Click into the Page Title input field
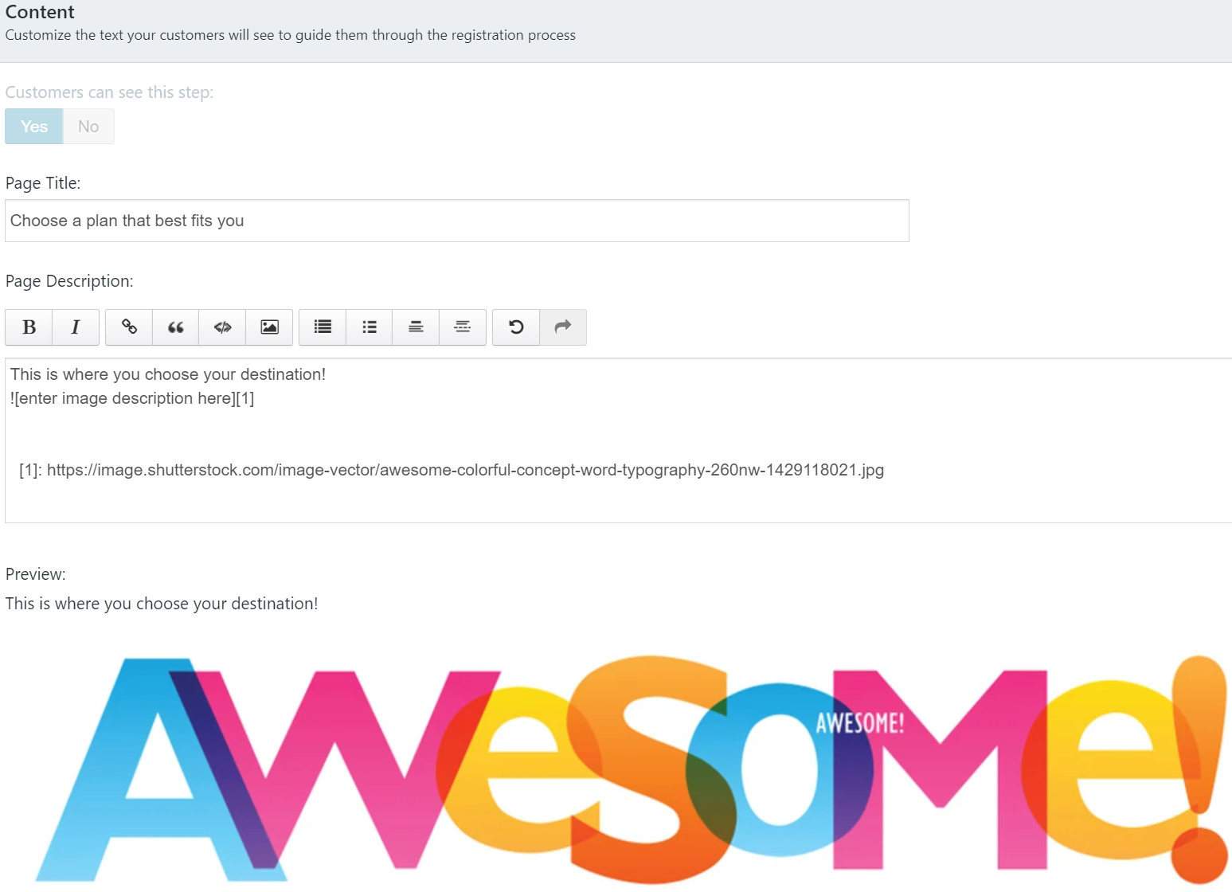Screen dimensions: 1232x892 [457, 221]
